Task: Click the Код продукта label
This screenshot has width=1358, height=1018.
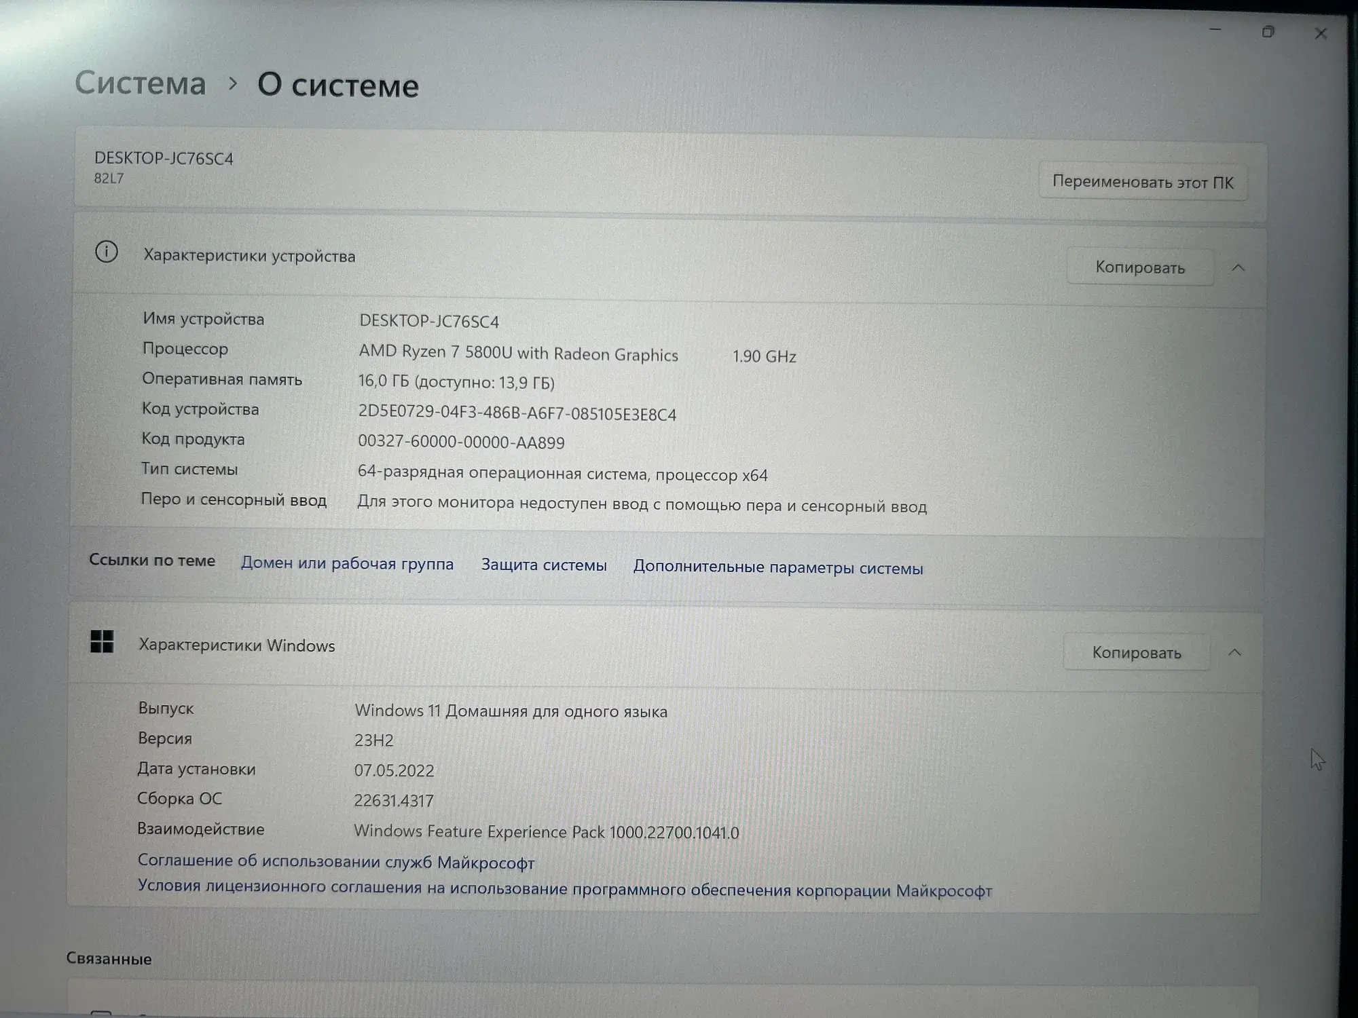Action: (193, 439)
